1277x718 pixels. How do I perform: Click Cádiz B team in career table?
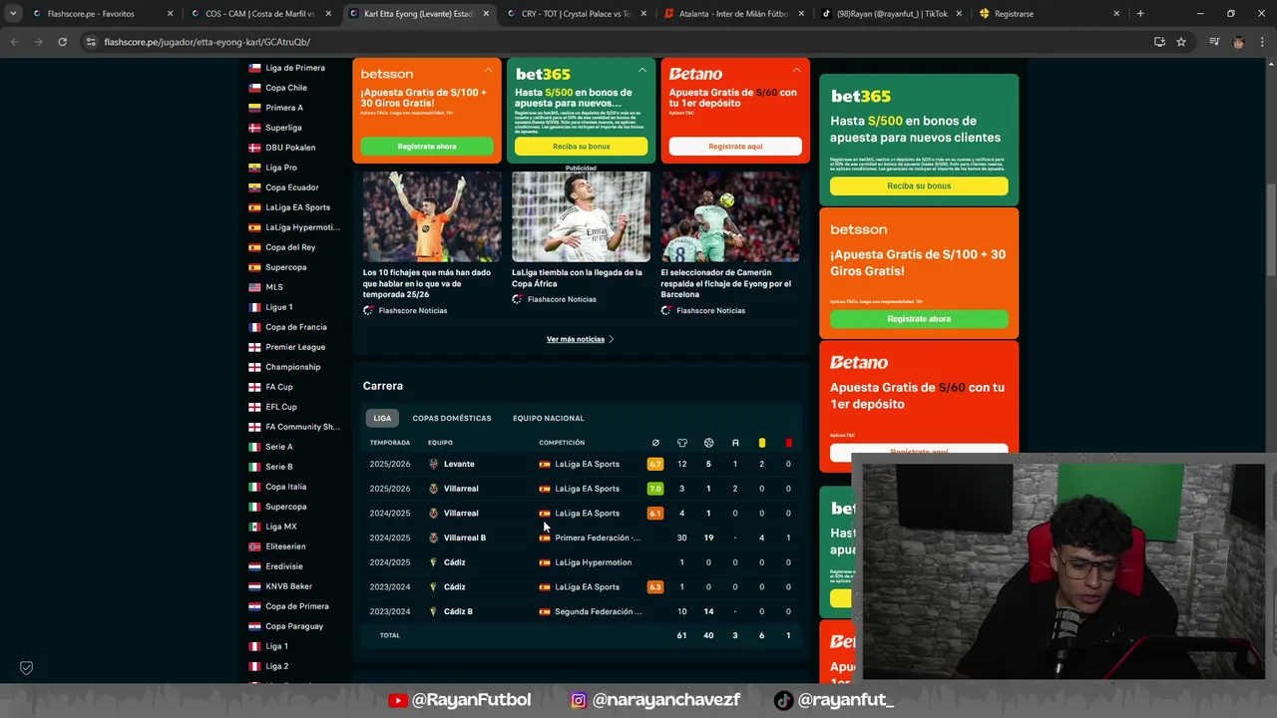458,611
